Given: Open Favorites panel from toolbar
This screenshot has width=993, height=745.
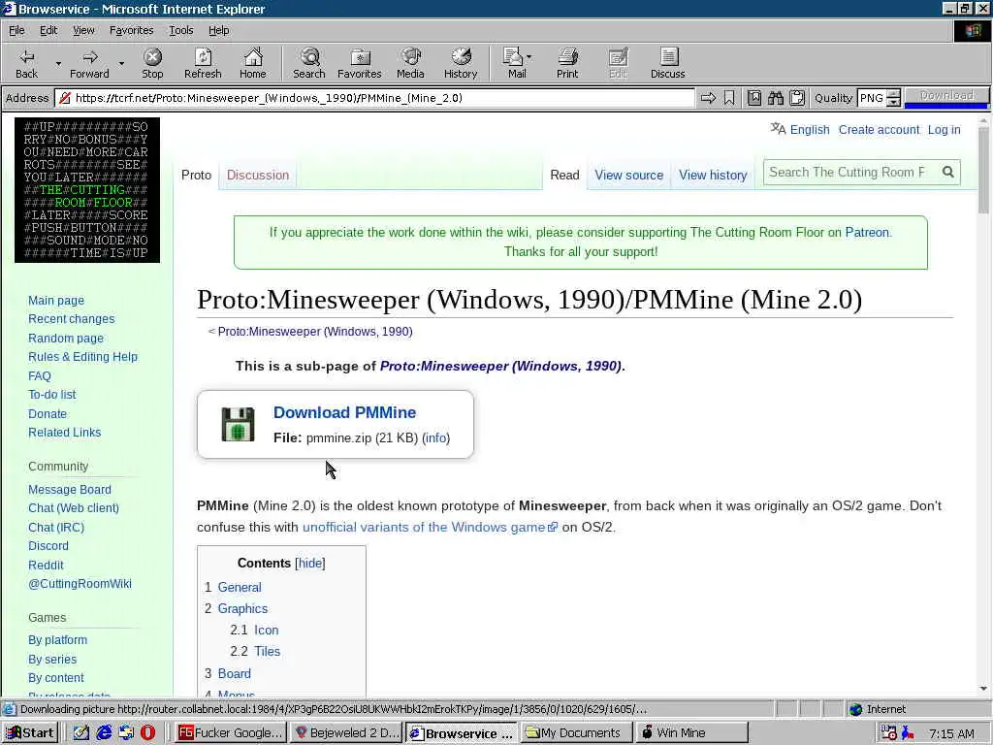Looking at the screenshot, I should [360, 57].
